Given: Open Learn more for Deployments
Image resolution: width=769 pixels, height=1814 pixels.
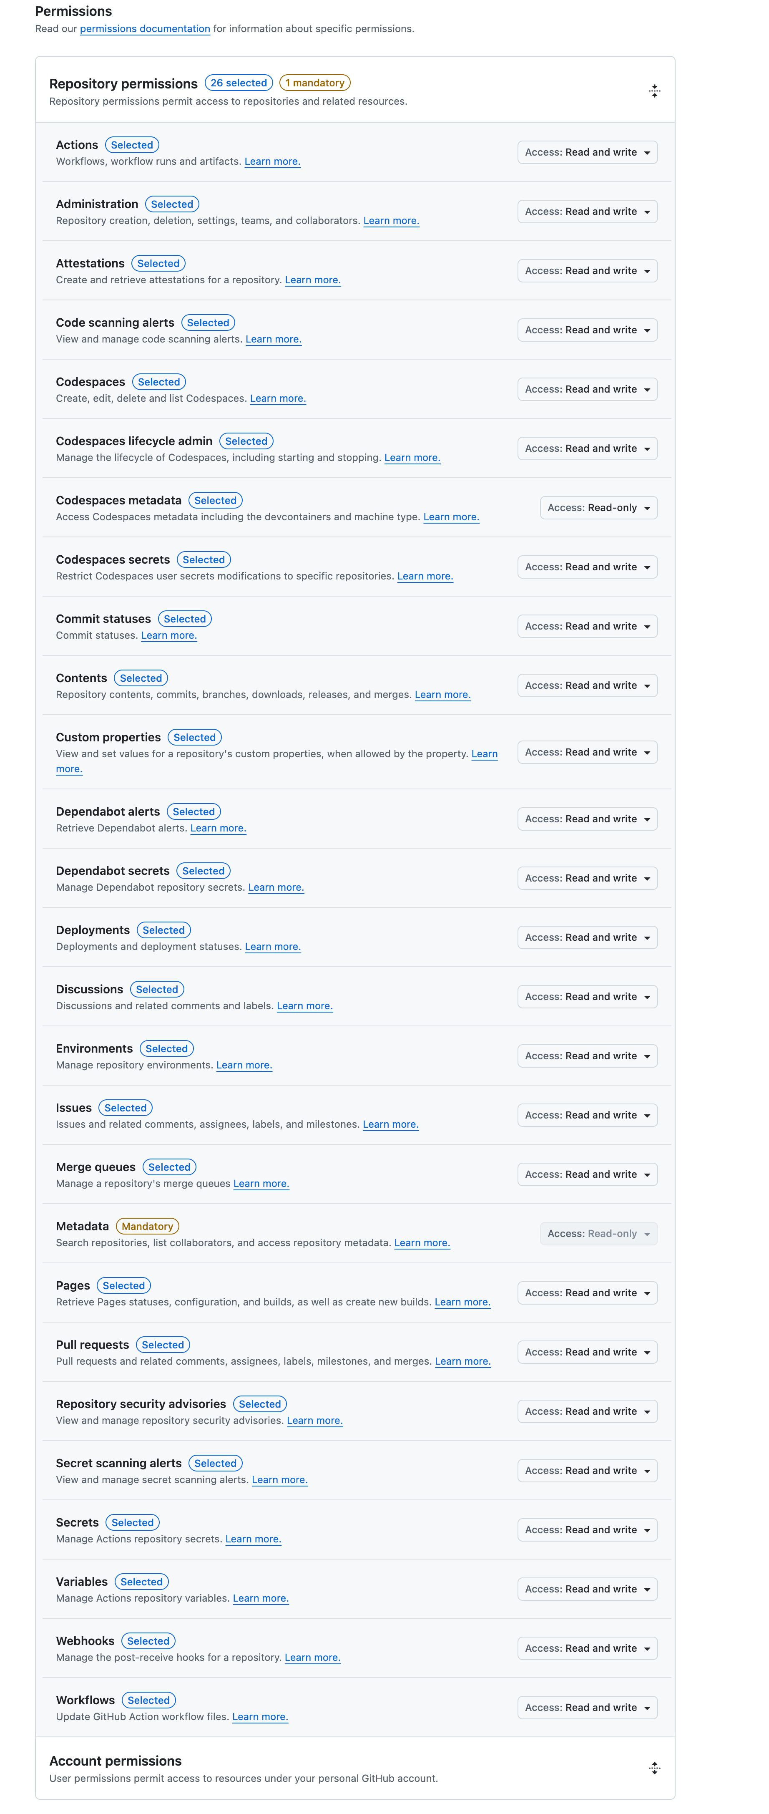Looking at the screenshot, I should [x=273, y=947].
